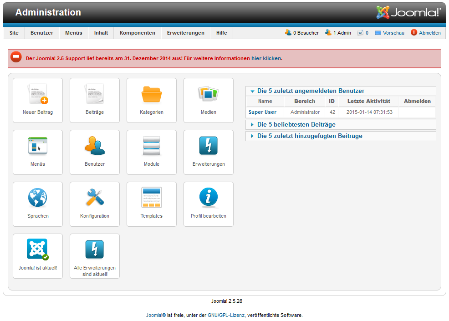Open the Inhalt menu
Image resolution: width=449 pixels, height=321 pixels.
click(x=101, y=33)
